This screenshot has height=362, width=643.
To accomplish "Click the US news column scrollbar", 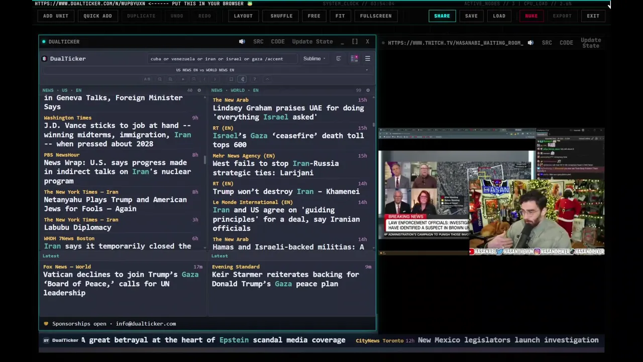I will (x=205, y=160).
